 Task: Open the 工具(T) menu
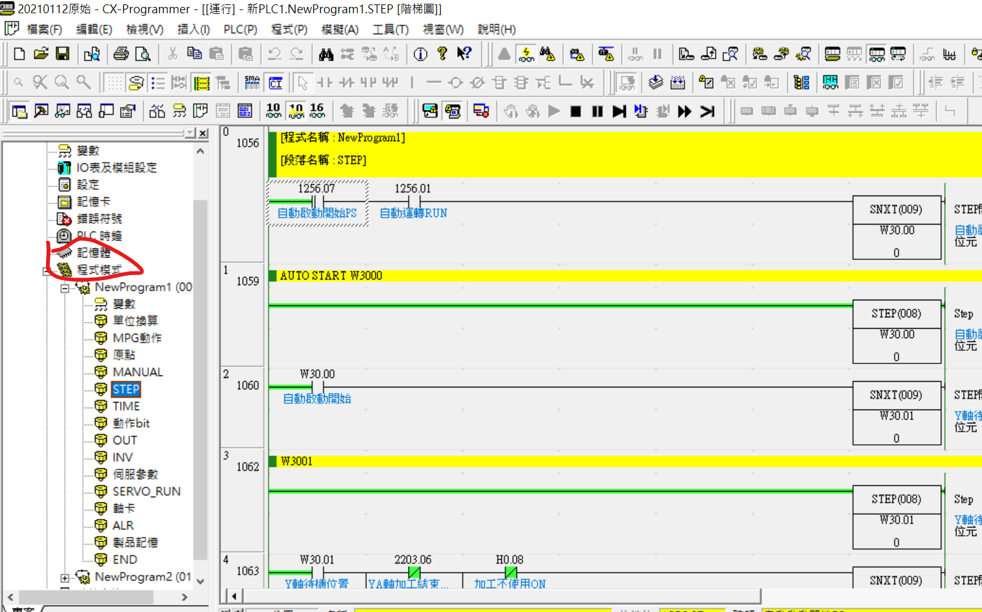390,30
